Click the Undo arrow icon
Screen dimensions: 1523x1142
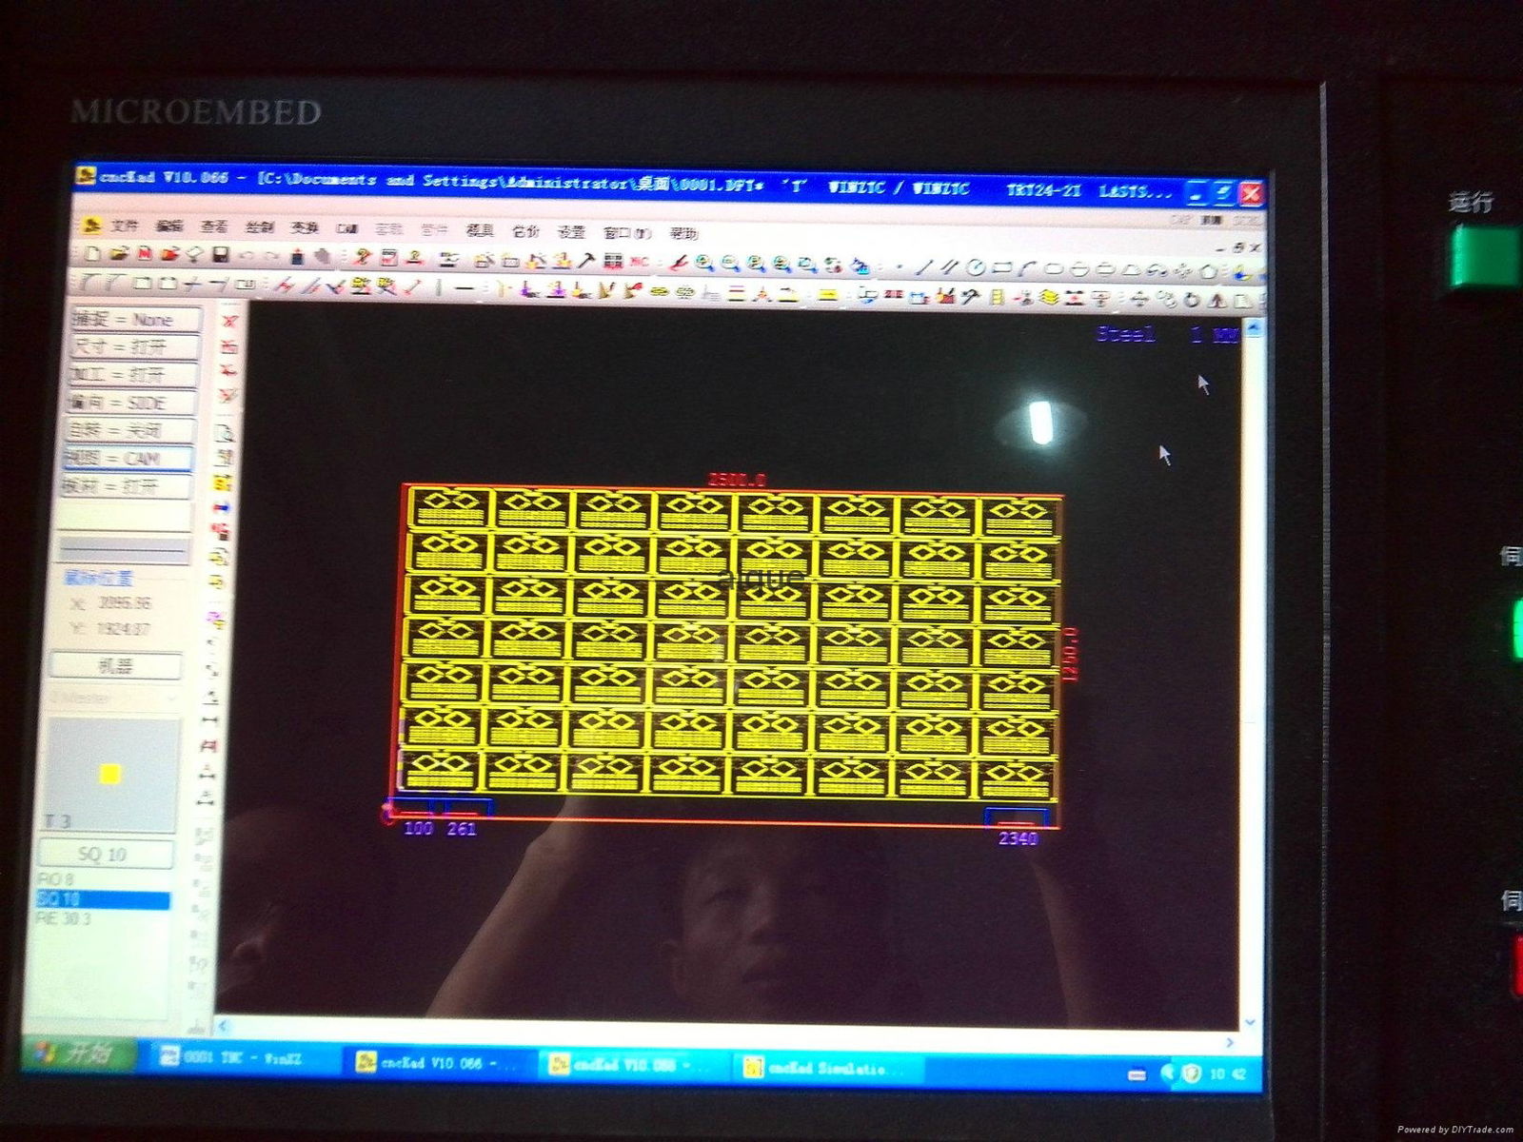(x=246, y=255)
